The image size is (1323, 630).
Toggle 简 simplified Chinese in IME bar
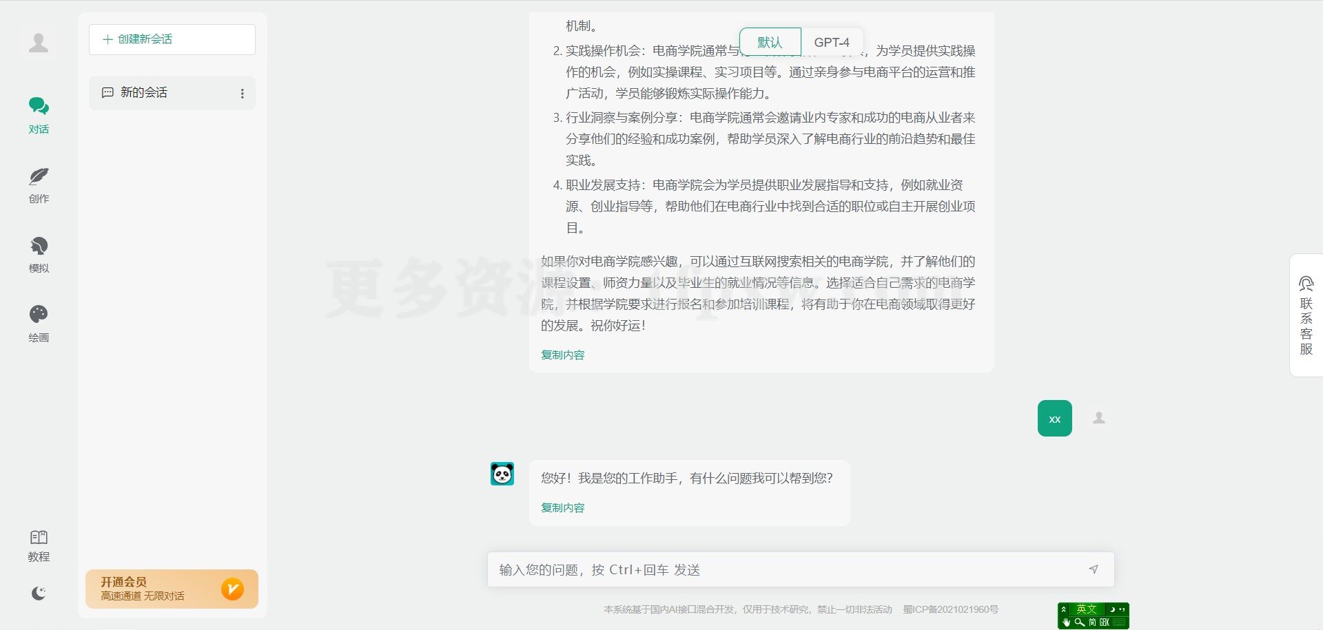1092,623
